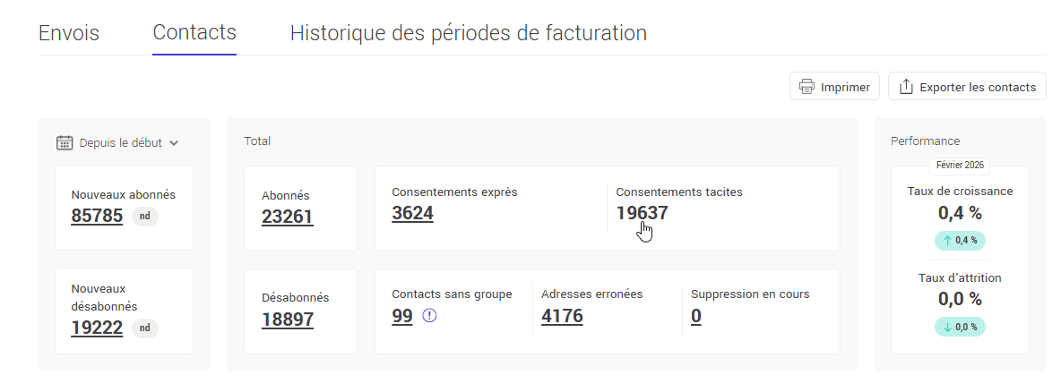Click the green up-arrow growth badge

click(960, 240)
